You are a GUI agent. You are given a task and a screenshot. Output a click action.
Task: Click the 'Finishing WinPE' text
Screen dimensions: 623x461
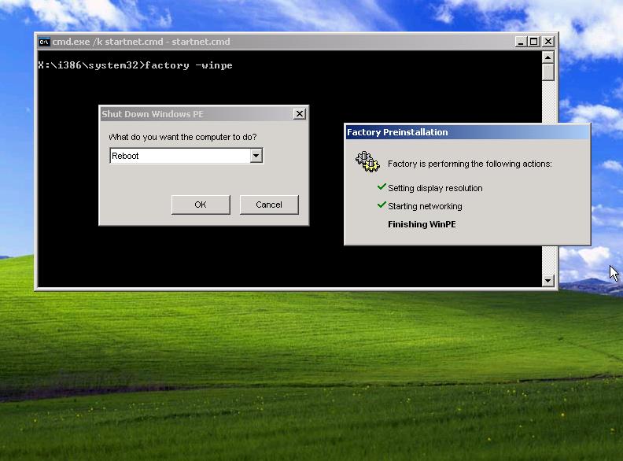(x=422, y=224)
